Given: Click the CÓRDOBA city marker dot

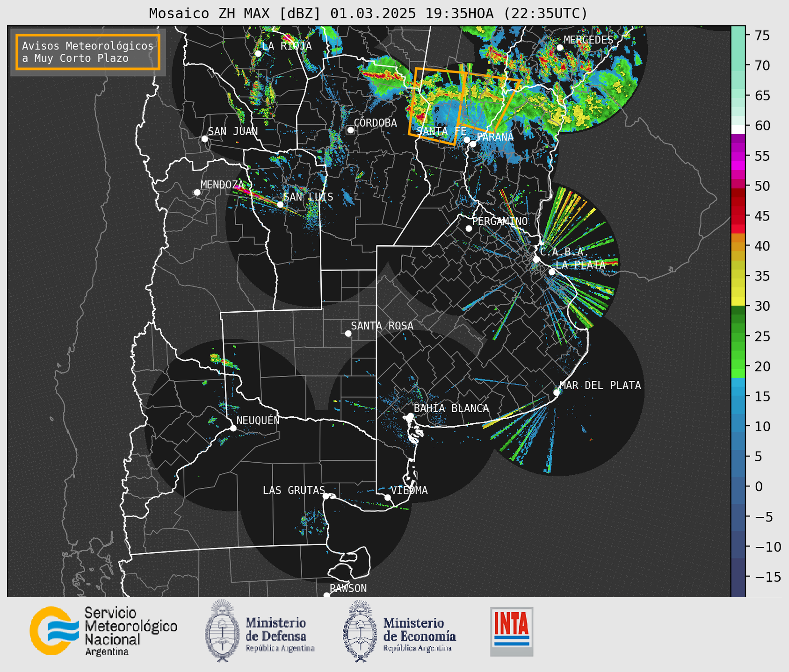Looking at the screenshot, I should 350,130.
